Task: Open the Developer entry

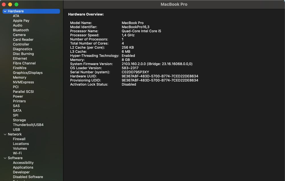Action: 21,172
